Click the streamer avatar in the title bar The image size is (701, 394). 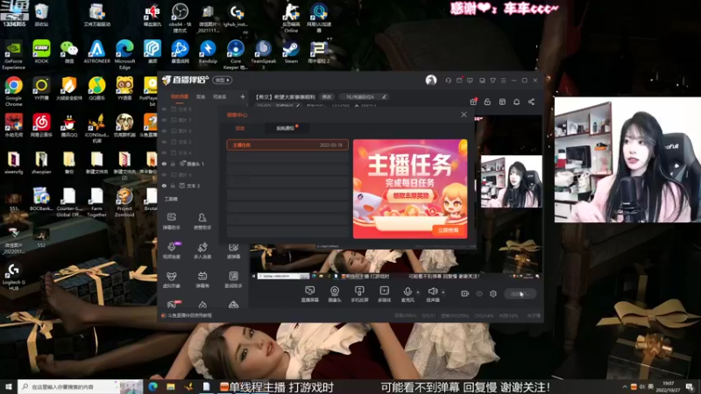pyautogui.click(x=431, y=81)
